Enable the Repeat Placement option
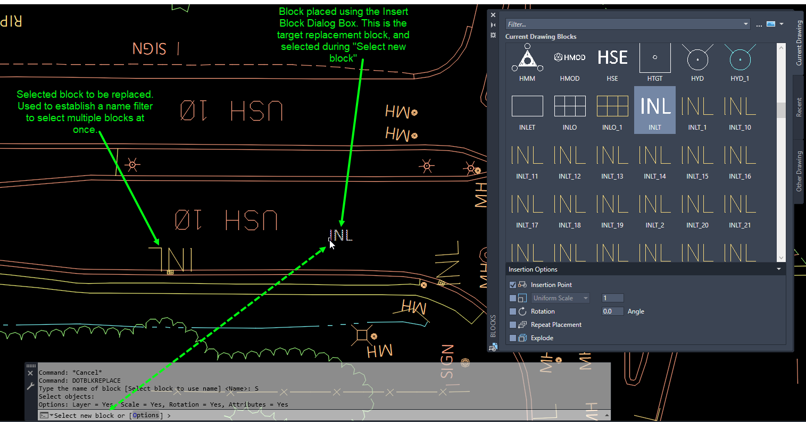The image size is (806, 422). (512, 325)
